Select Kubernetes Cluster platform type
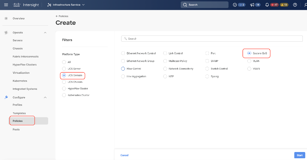Screen dimensions: 307x160 click(64, 95)
